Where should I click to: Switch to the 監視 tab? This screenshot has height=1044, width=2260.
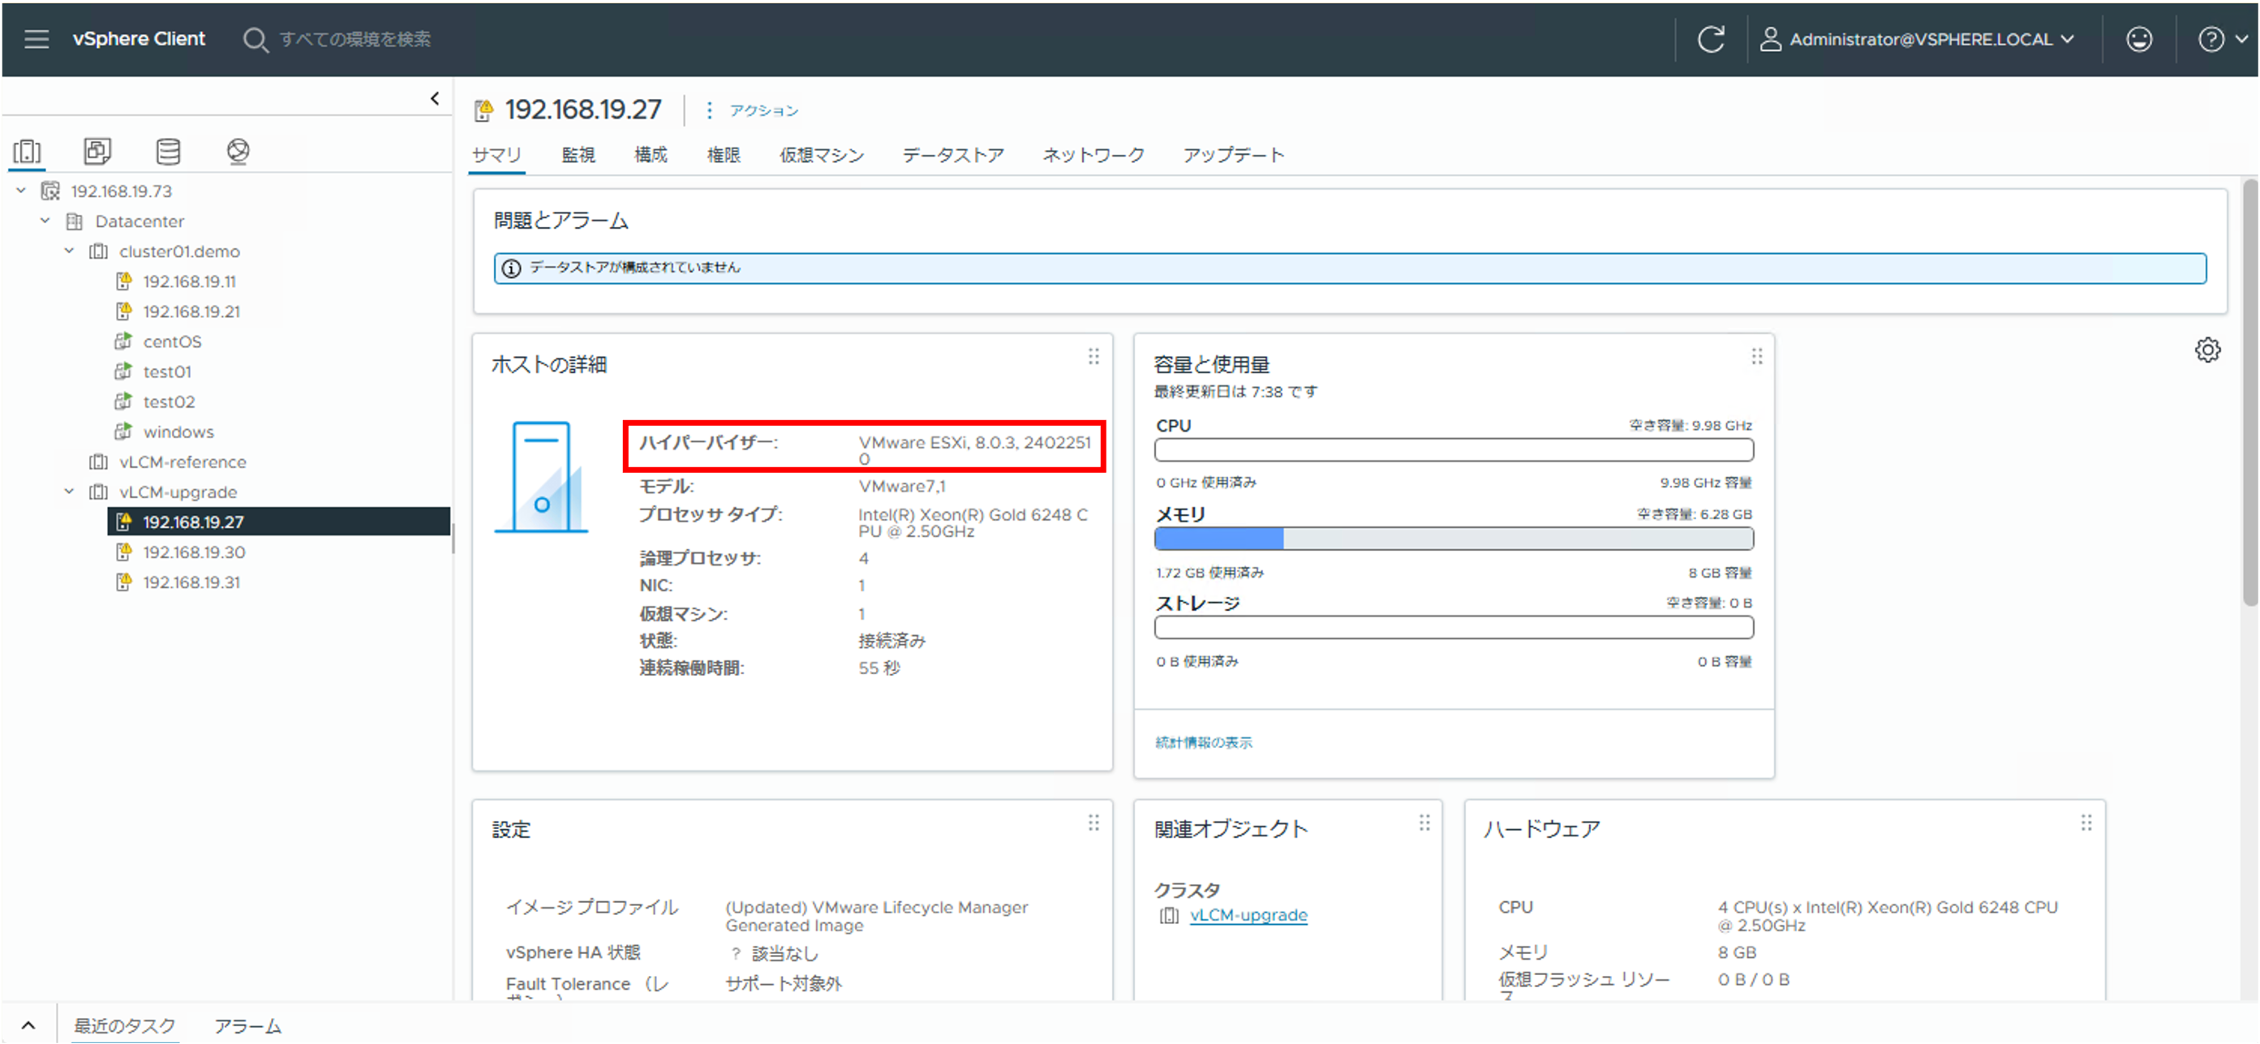[578, 154]
